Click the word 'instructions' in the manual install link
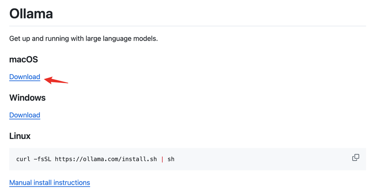This screenshot has height=194, width=374. coord(72,183)
